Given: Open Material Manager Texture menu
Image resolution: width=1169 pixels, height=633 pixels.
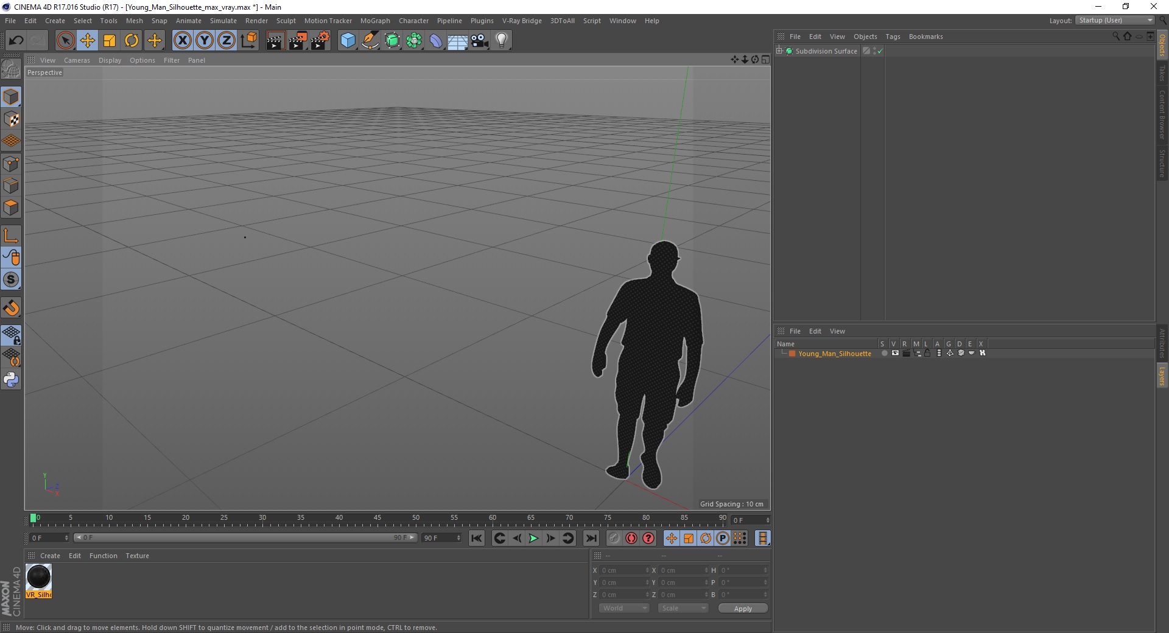Looking at the screenshot, I should click(x=137, y=556).
